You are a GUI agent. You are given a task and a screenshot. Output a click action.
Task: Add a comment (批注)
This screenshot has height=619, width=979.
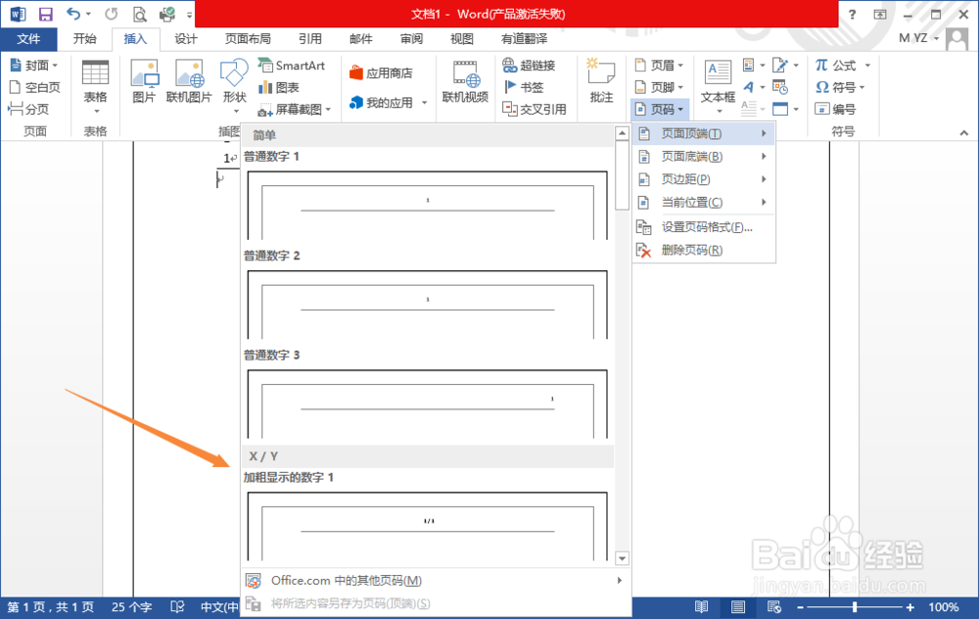coord(601,81)
